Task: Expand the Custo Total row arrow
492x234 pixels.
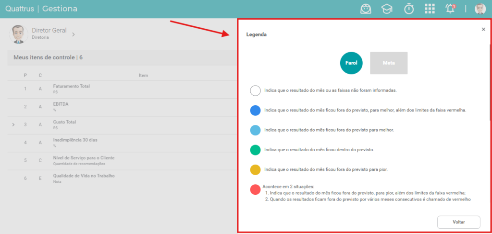Action: [13, 124]
